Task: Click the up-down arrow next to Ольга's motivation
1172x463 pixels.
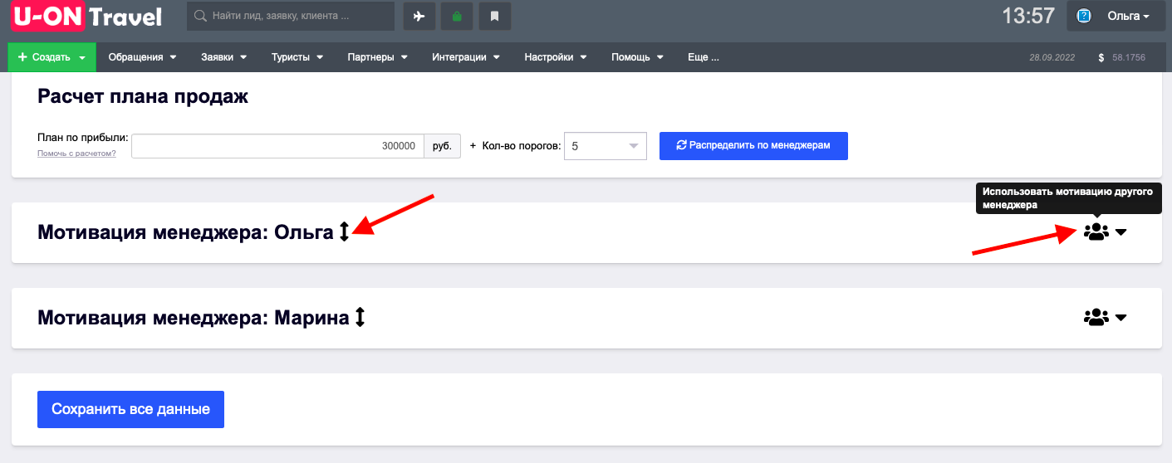Action: coord(345,231)
